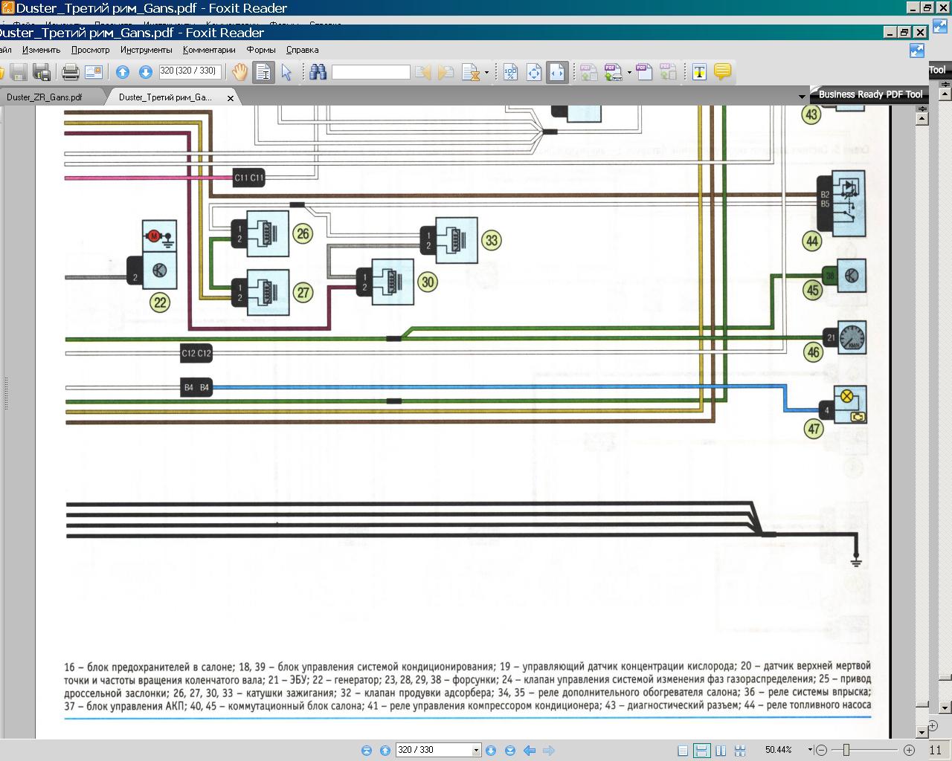
Task: Switch to single page layout
Action: click(x=683, y=751)
